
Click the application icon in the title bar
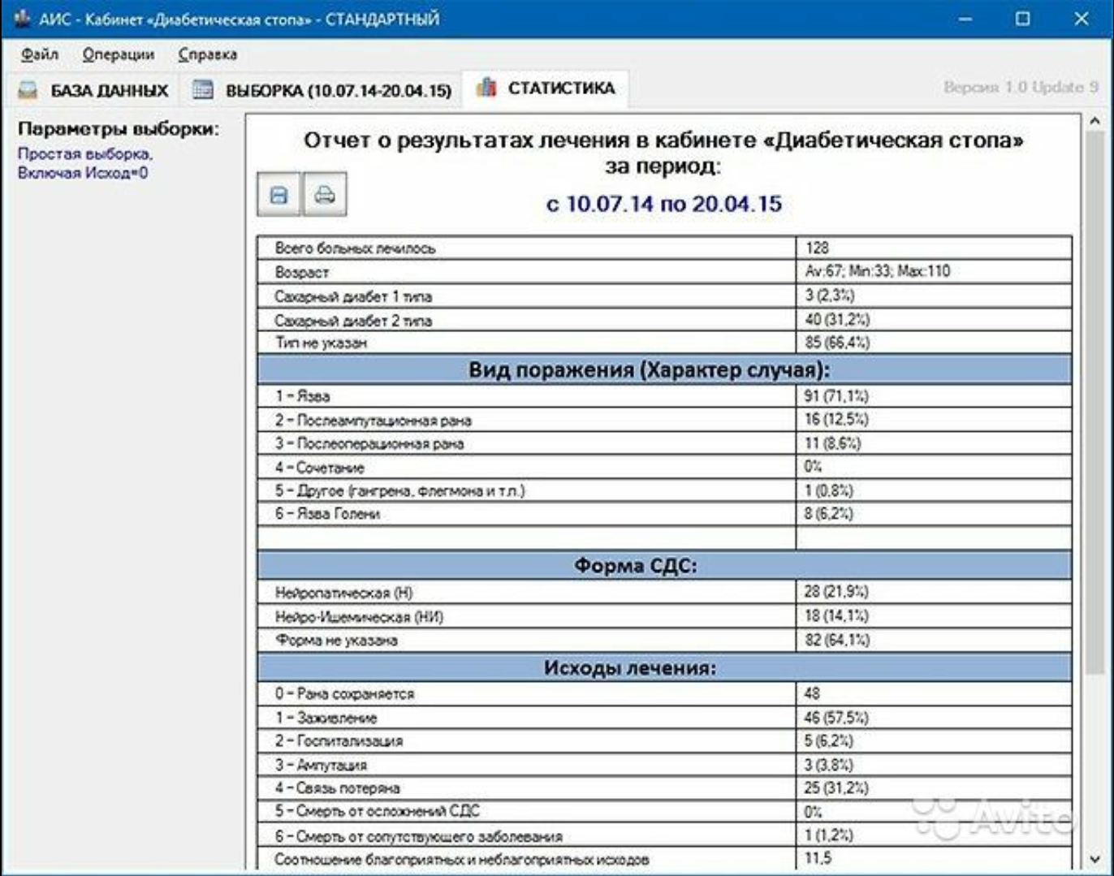21,18
